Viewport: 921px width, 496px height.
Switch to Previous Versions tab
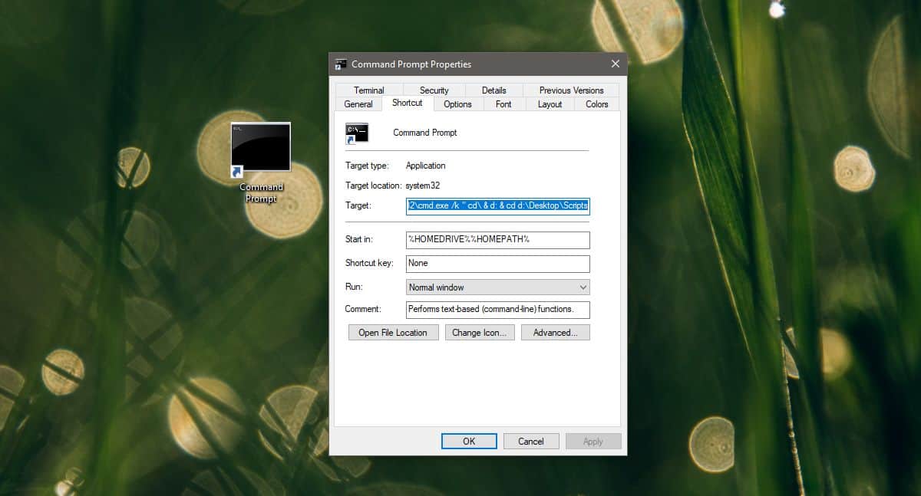coord(571,90)
